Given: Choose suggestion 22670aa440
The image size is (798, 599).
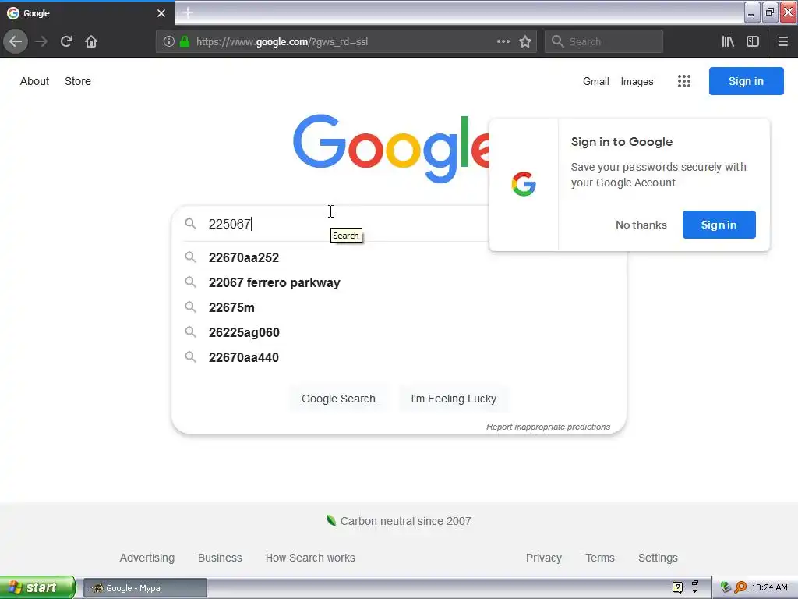Looking at the screenshot, I should (244, 357).
